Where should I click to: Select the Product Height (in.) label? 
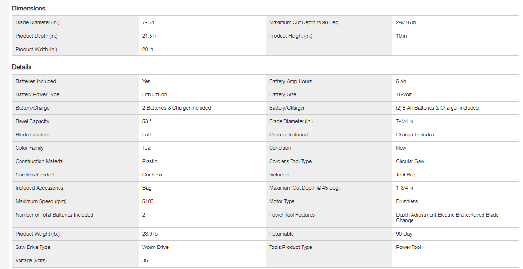(291, 36)
